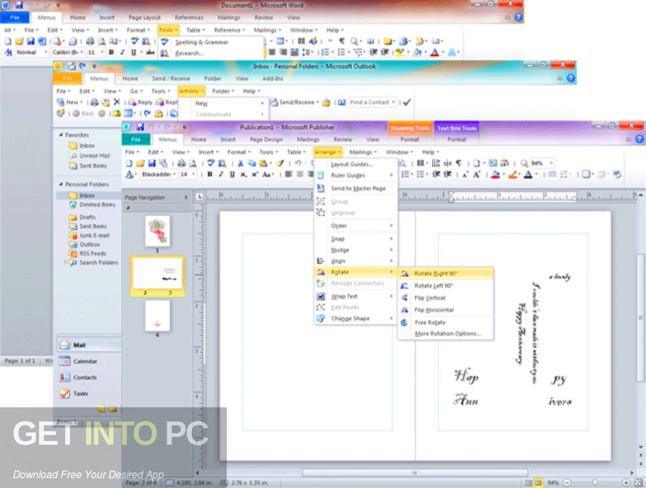Open the Normal style dropdown in Word

[46, 52]
